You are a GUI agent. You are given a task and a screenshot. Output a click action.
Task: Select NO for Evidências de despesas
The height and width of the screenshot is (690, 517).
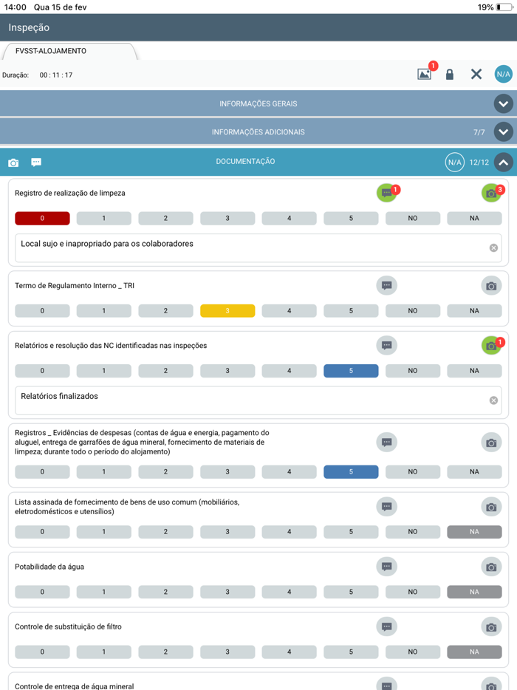click(413, 472)
